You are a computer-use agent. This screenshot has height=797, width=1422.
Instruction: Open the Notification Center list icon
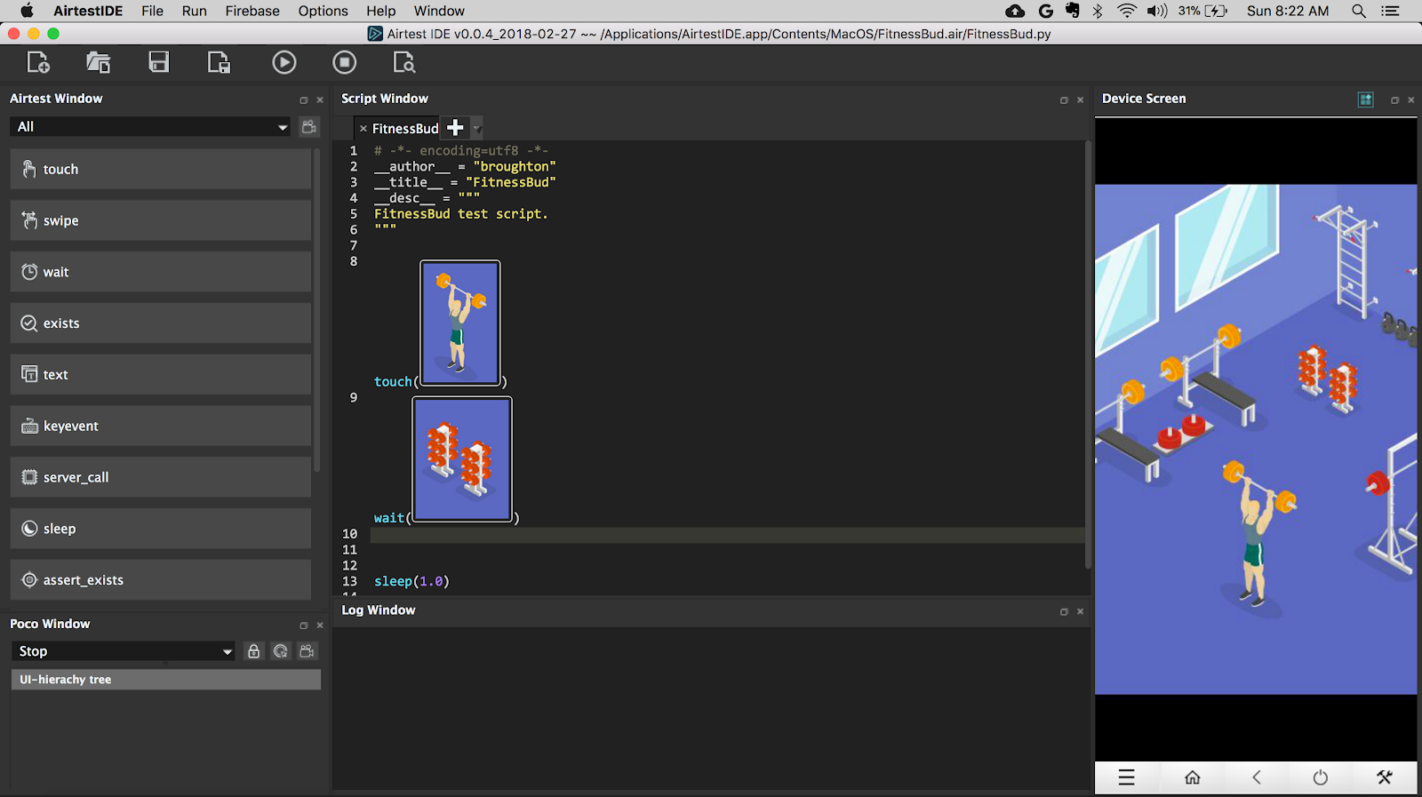pyautogui.click(x=1390, y=11)
